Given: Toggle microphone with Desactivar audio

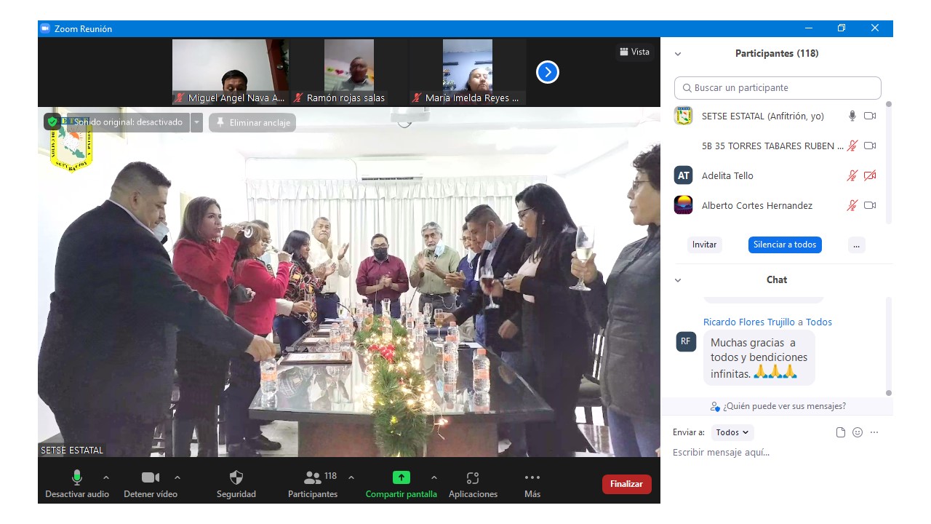Looking at the screenshot, I should (76, 478).
